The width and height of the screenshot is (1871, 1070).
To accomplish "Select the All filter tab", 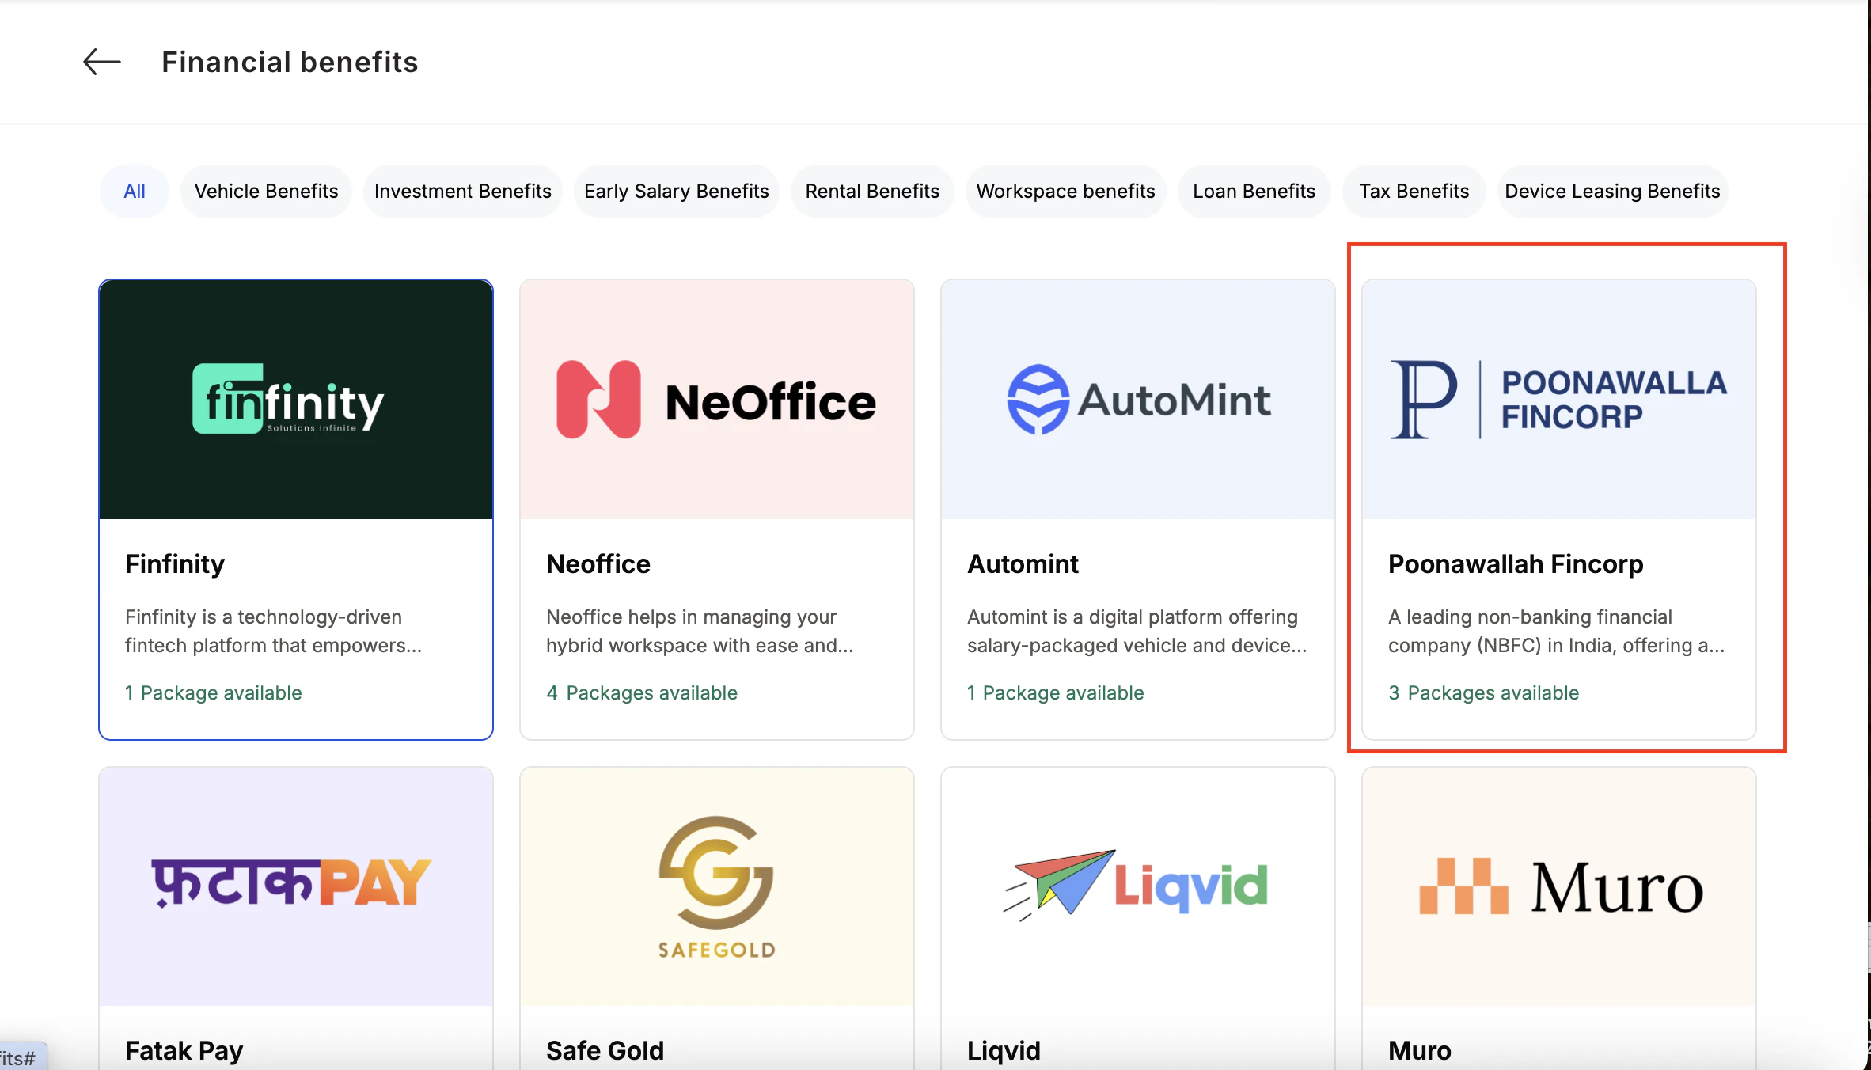I will [135, 192].
